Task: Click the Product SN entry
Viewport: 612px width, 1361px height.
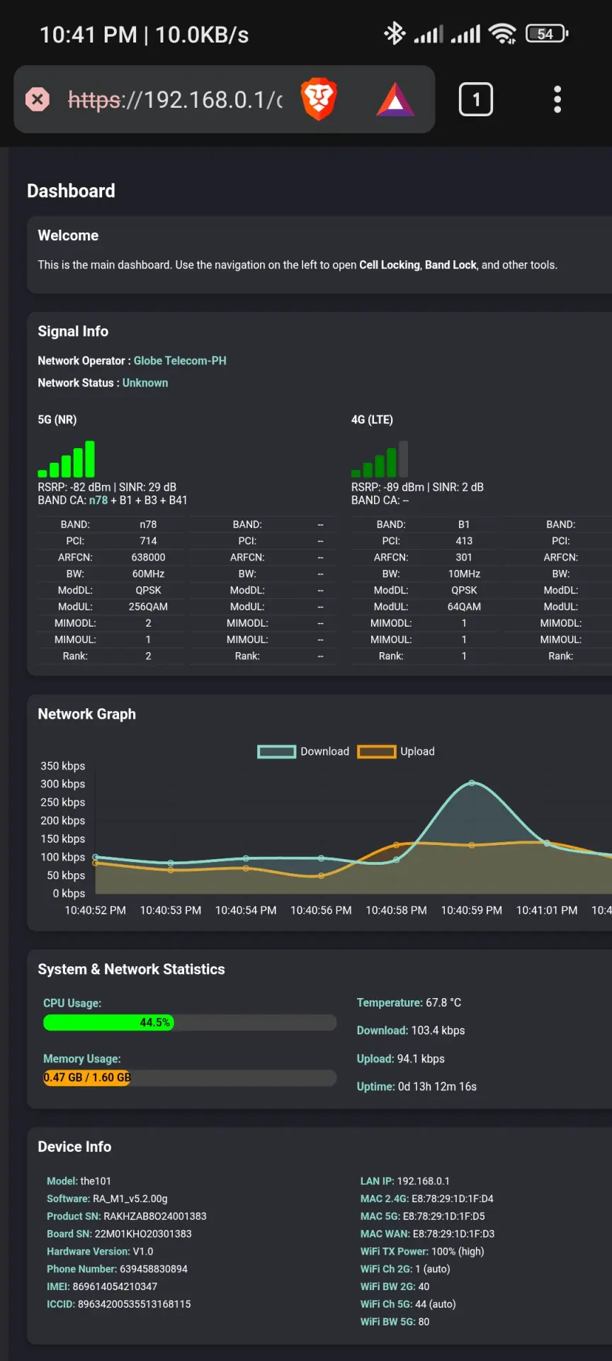Action: point(127,1216)
